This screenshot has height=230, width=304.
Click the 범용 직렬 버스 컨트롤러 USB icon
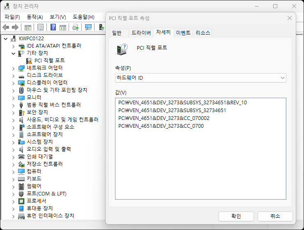21,105
